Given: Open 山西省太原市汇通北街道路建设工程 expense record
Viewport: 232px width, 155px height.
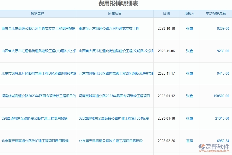Looking at the screenshot, I should coord(38,51).
